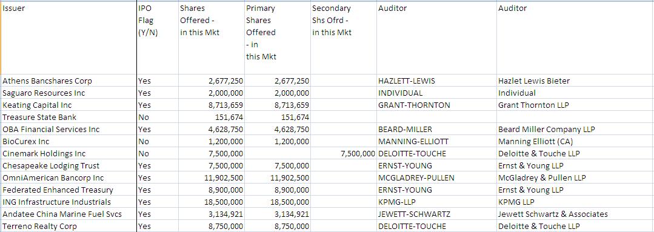This screenshot has width=654, height=232.
Task: Click the HAZLETT-LEWIS auditor cell
Action: tap(436, 81)
